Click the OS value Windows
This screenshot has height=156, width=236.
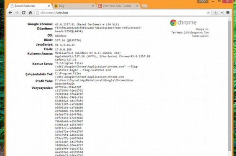[x=61, y=36]
